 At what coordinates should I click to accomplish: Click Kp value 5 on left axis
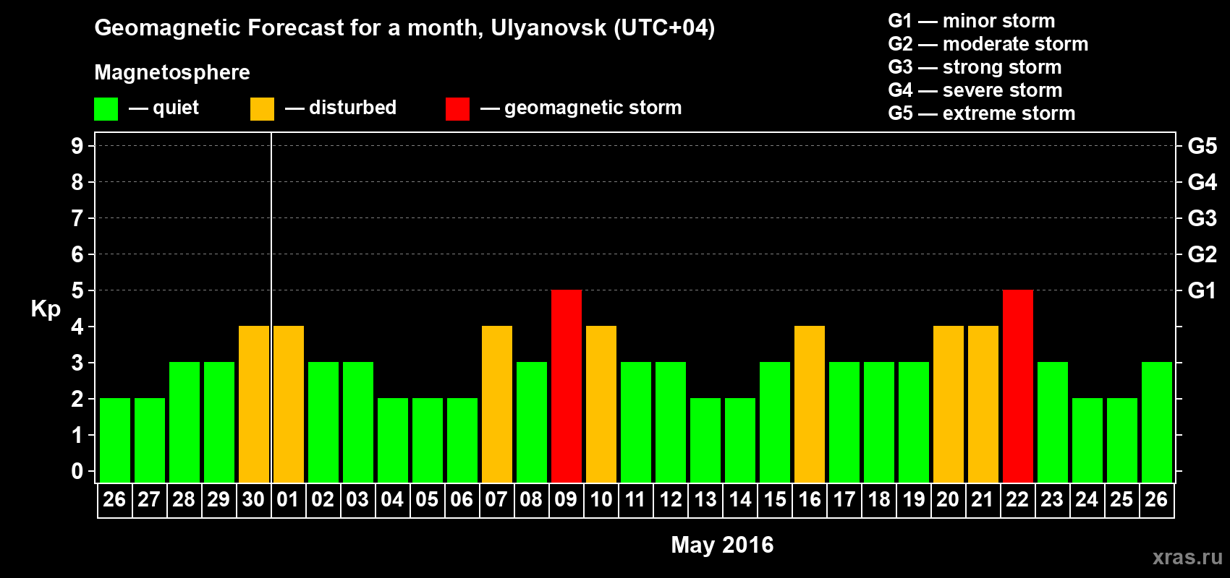(77, 290)
